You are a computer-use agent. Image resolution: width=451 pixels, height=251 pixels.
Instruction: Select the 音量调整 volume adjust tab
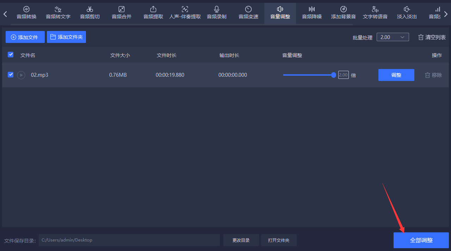tap(280, 13)
